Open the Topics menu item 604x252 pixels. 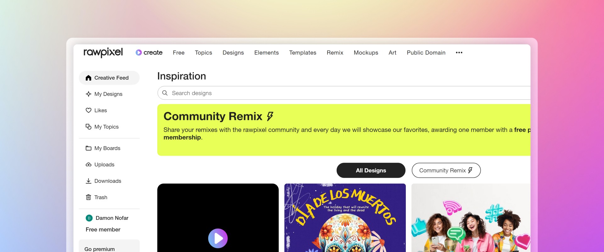204,53
